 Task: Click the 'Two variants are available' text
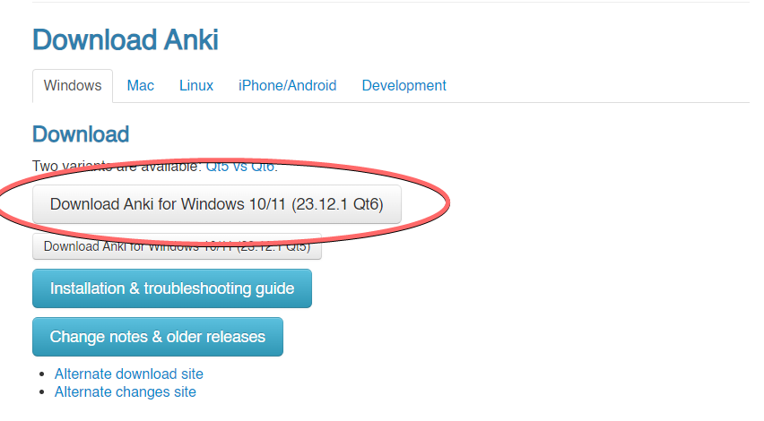[90, 167]
